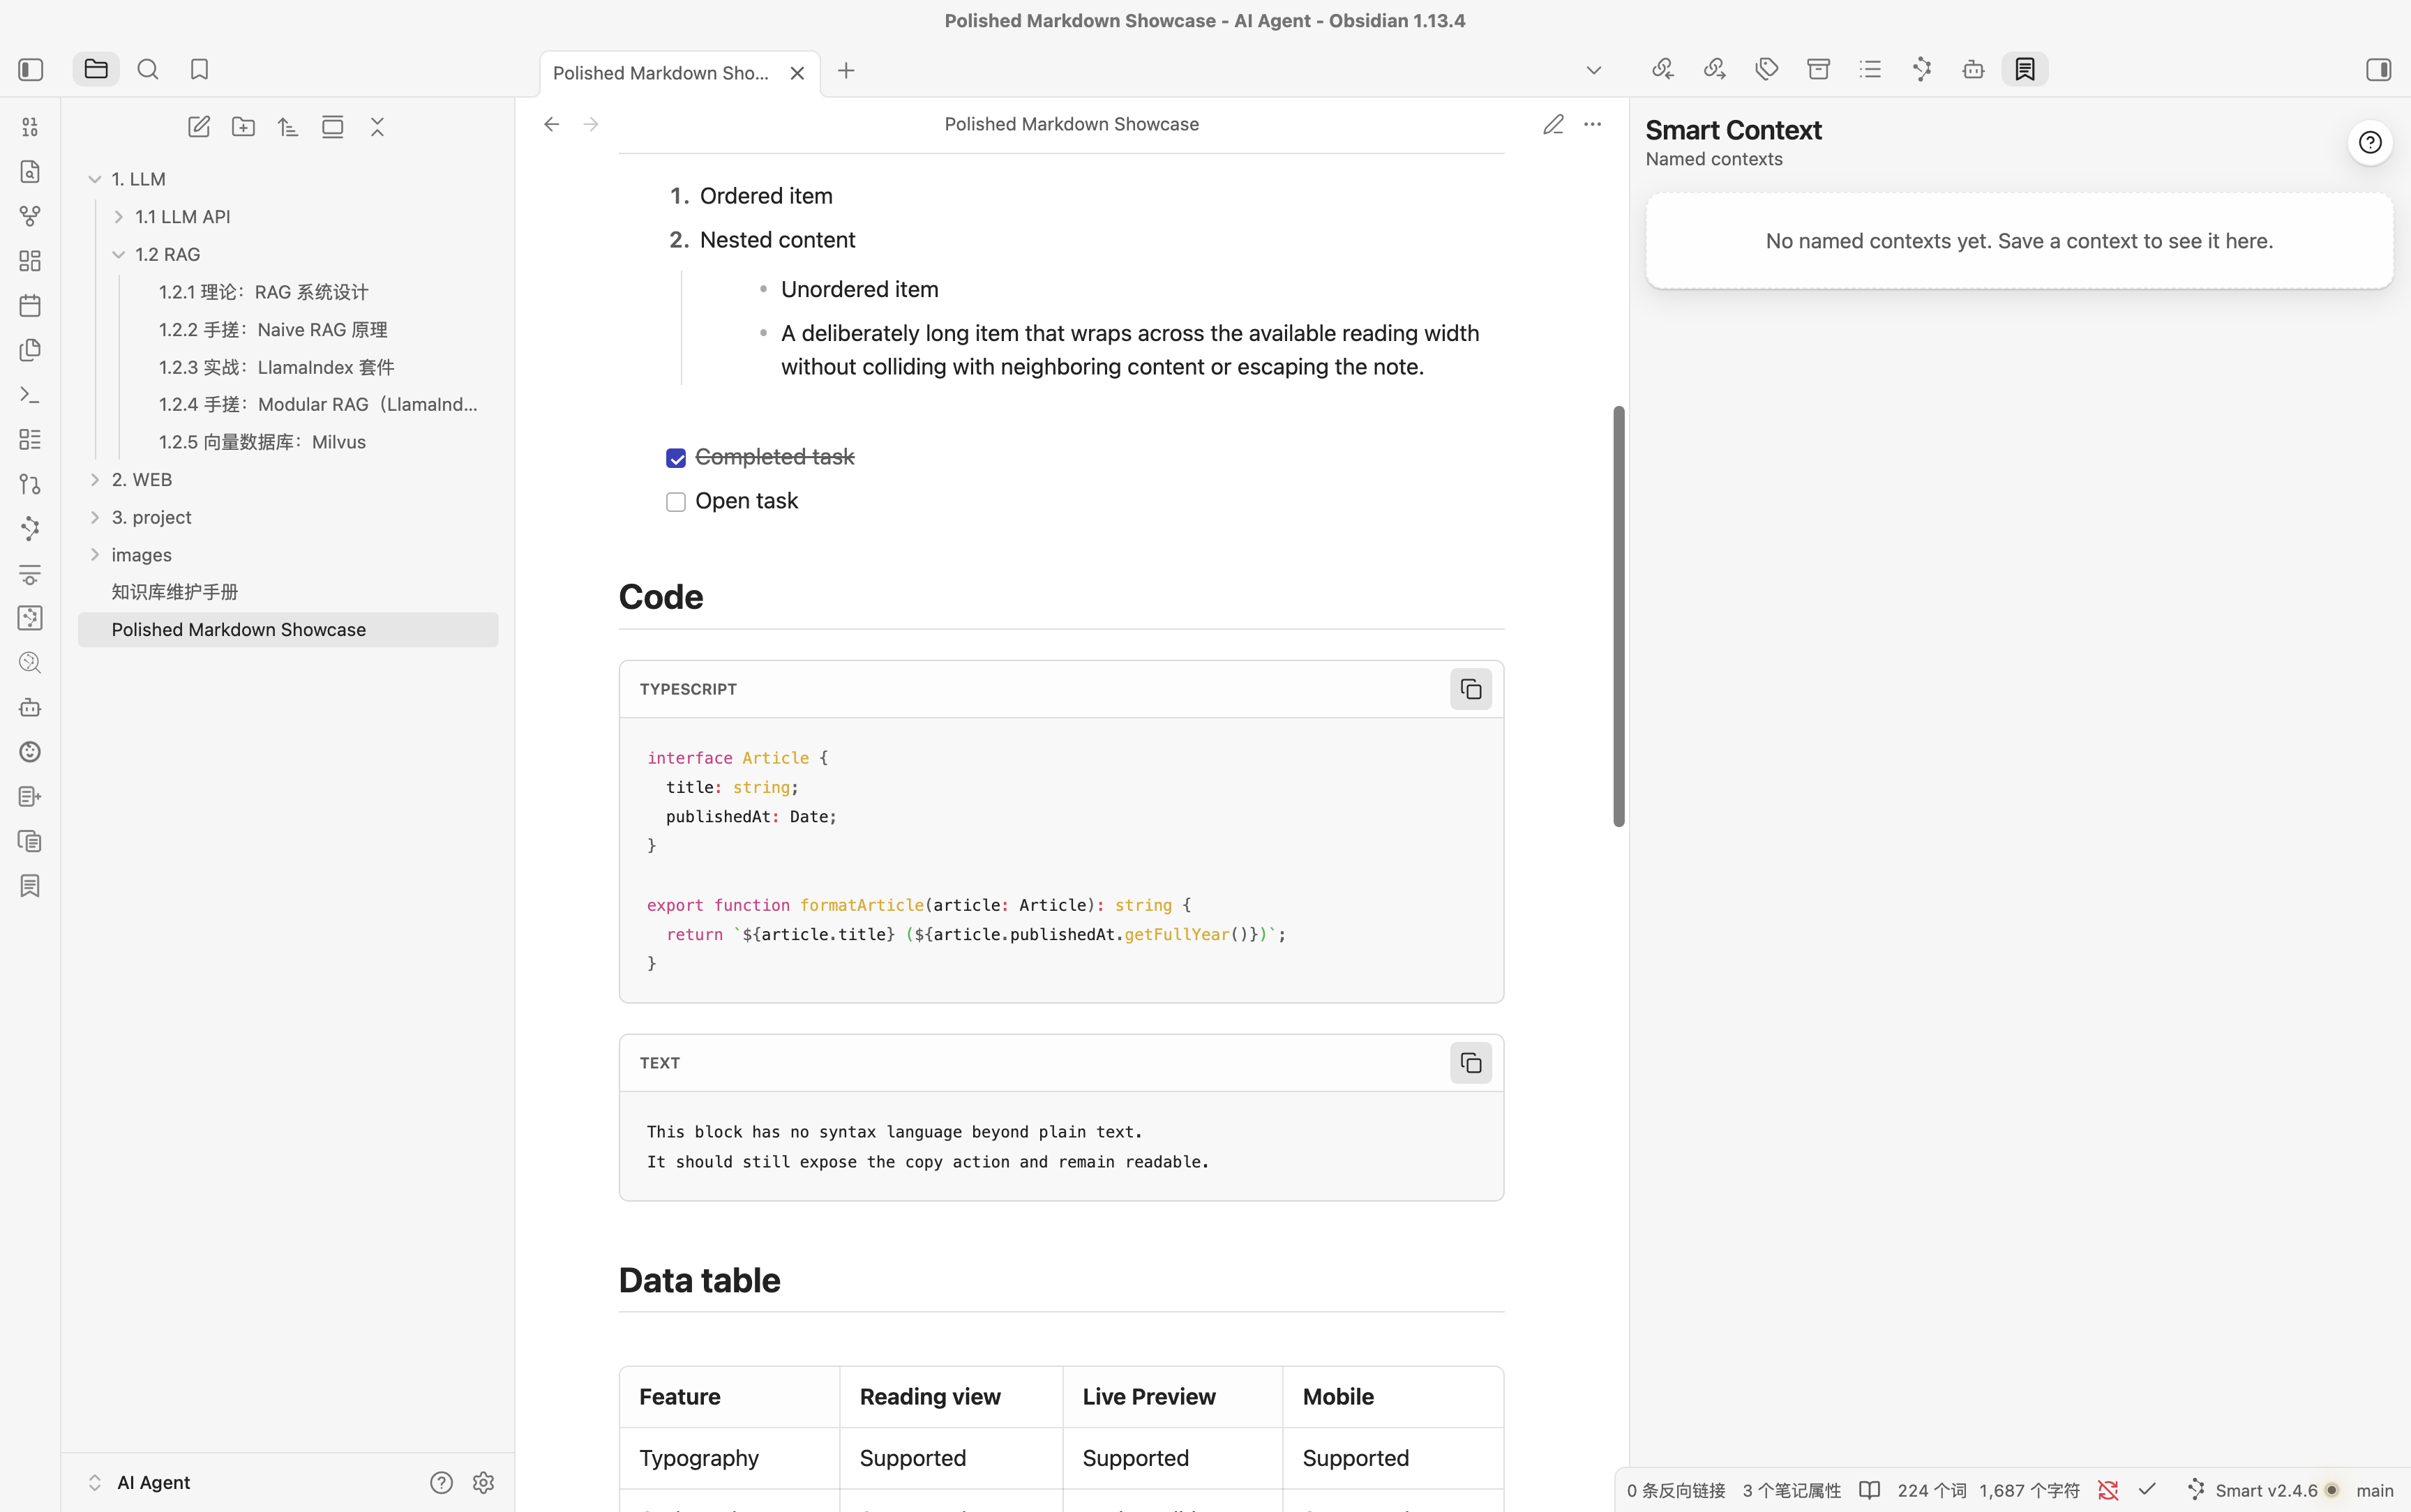Image resolution: width=2411 pixels, height=1512 pixels.
Task: Switch to Polished Markdown Showcase tab
Action: [661, 73]
